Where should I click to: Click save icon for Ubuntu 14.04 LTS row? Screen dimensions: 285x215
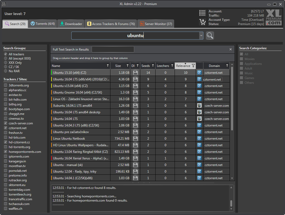pyautogui.click(x=135, y=119)
